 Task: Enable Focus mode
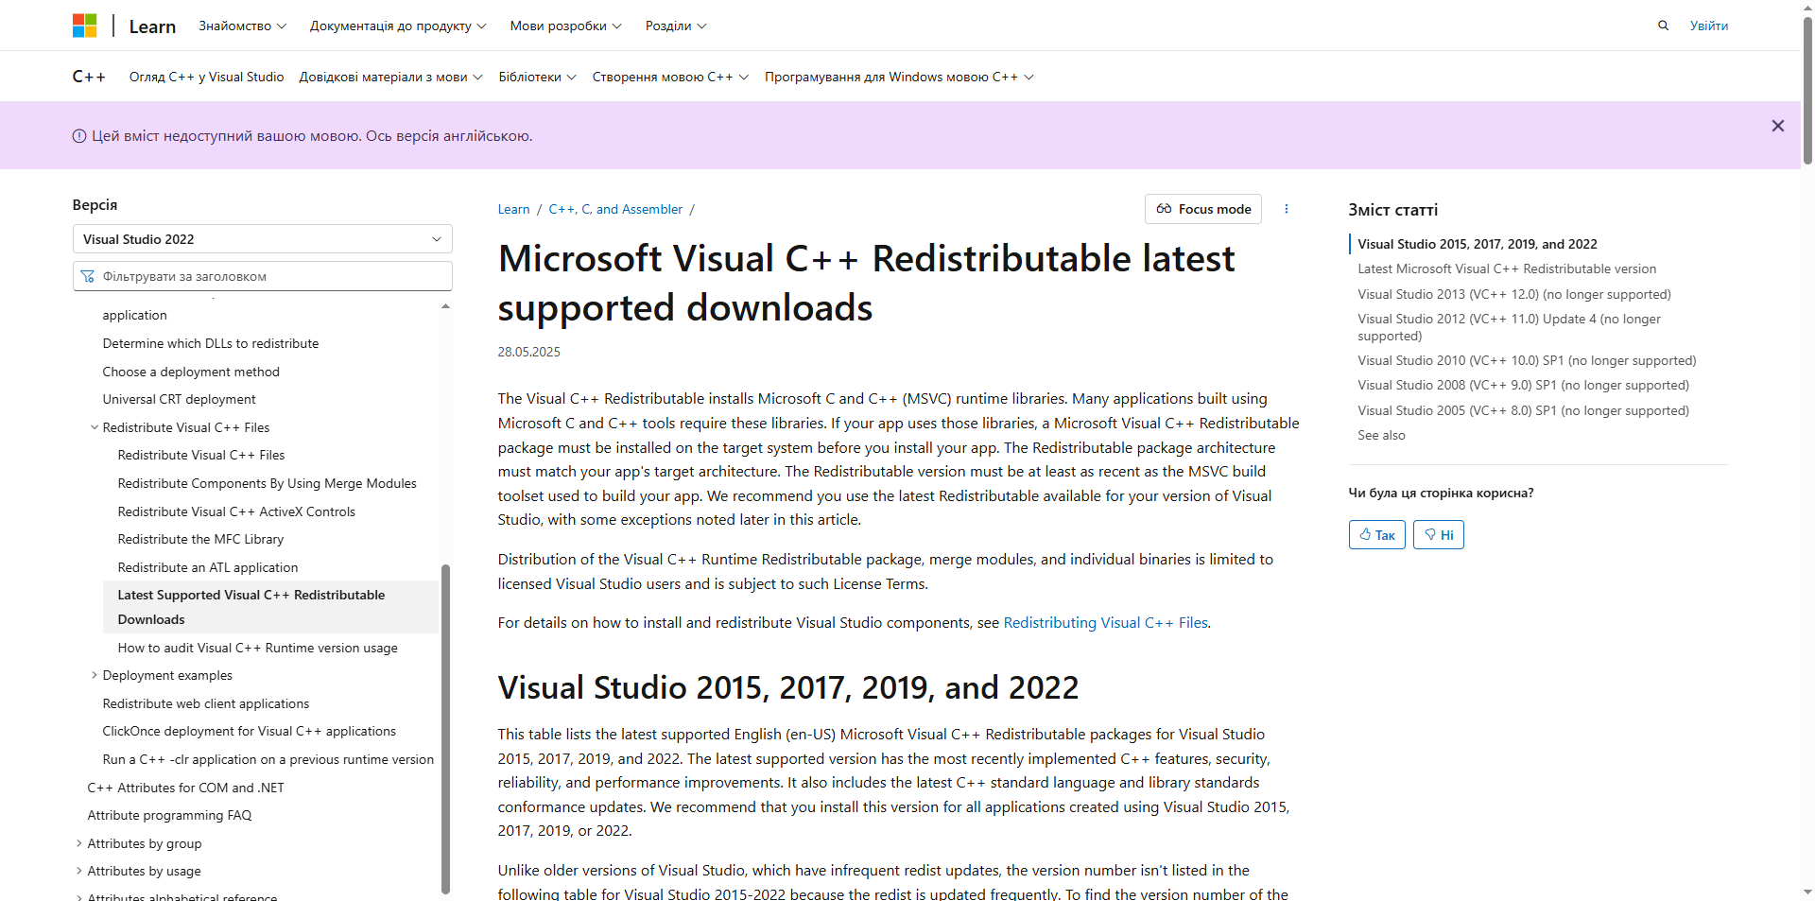click(x=1202, y=209)
